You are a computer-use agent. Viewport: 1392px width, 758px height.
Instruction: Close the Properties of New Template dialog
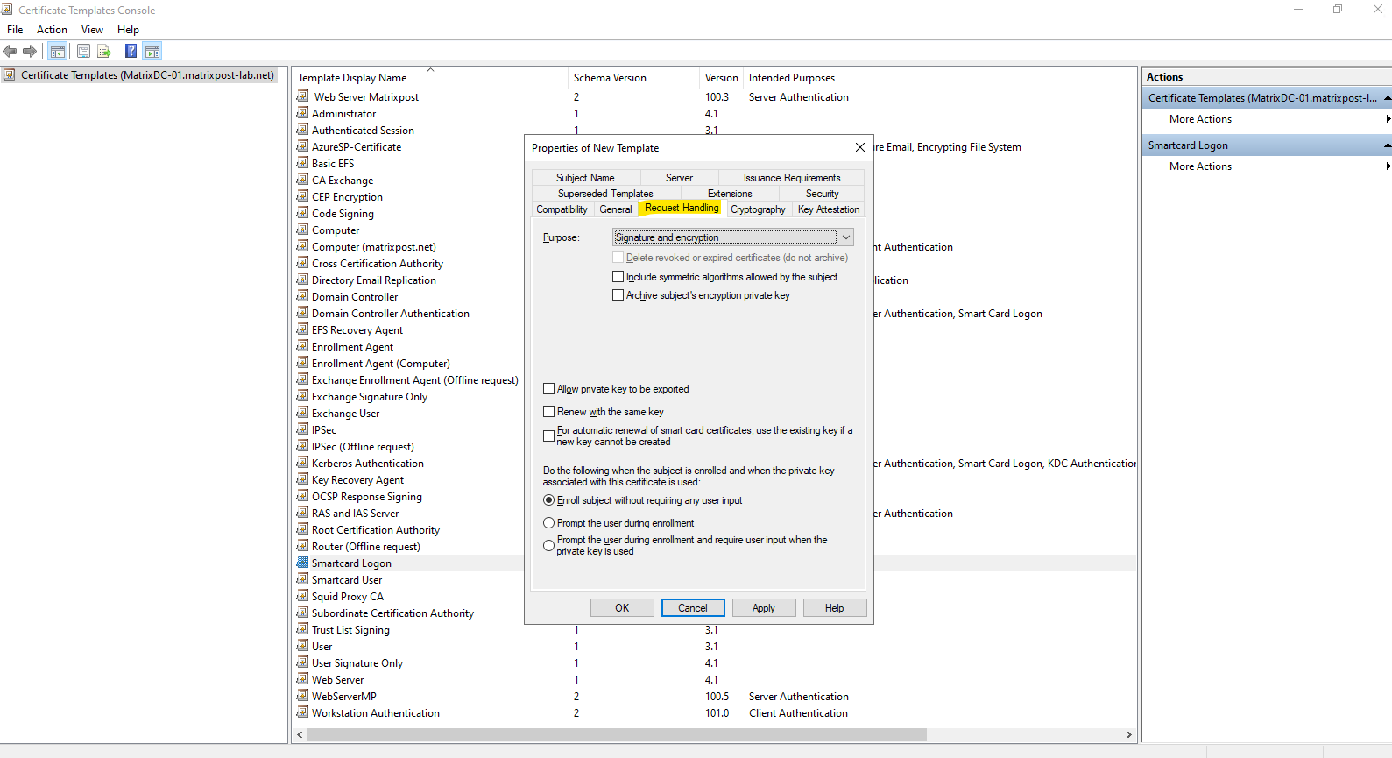pos(859,147)
